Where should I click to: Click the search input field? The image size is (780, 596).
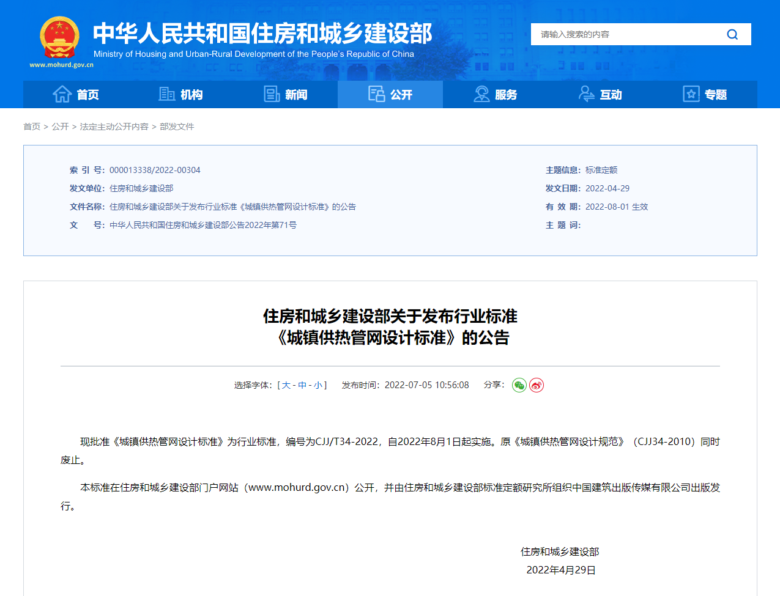coord(624,34)
